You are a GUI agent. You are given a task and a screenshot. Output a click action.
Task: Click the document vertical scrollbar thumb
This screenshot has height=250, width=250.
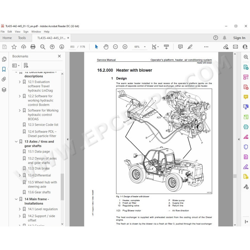[x=235, y=176]
